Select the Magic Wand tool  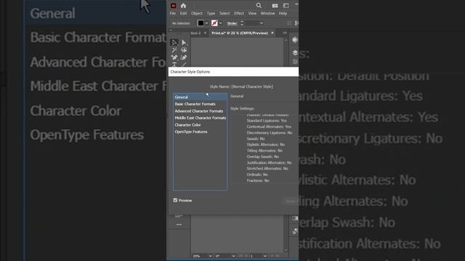click(174, 50)
